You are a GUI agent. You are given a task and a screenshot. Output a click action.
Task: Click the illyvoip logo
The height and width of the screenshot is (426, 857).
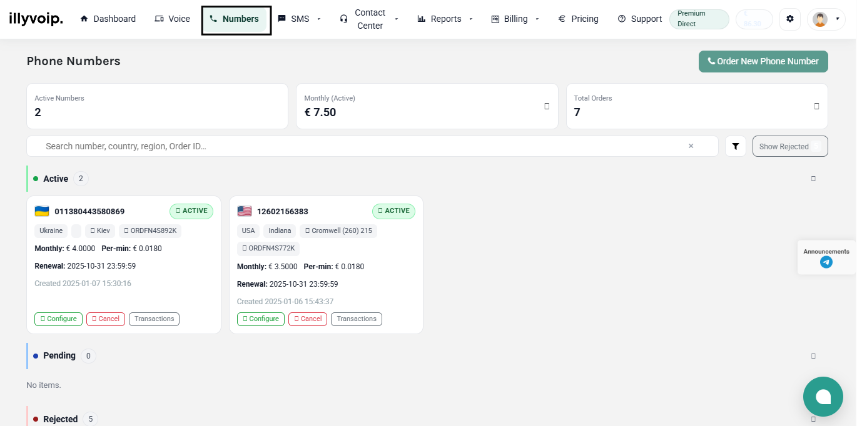point(36,19)
